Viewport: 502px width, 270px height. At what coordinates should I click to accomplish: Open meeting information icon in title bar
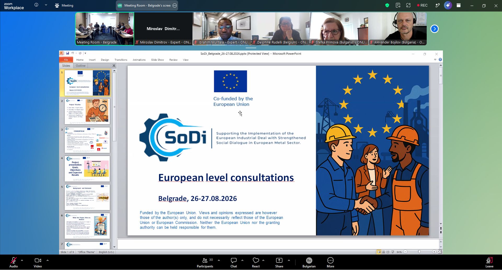click(x=36, y=5)
